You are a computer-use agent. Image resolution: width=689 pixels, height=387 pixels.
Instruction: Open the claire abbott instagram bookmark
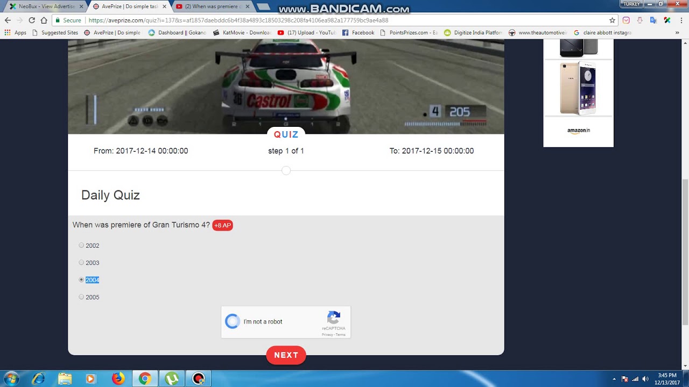[603, 33]
